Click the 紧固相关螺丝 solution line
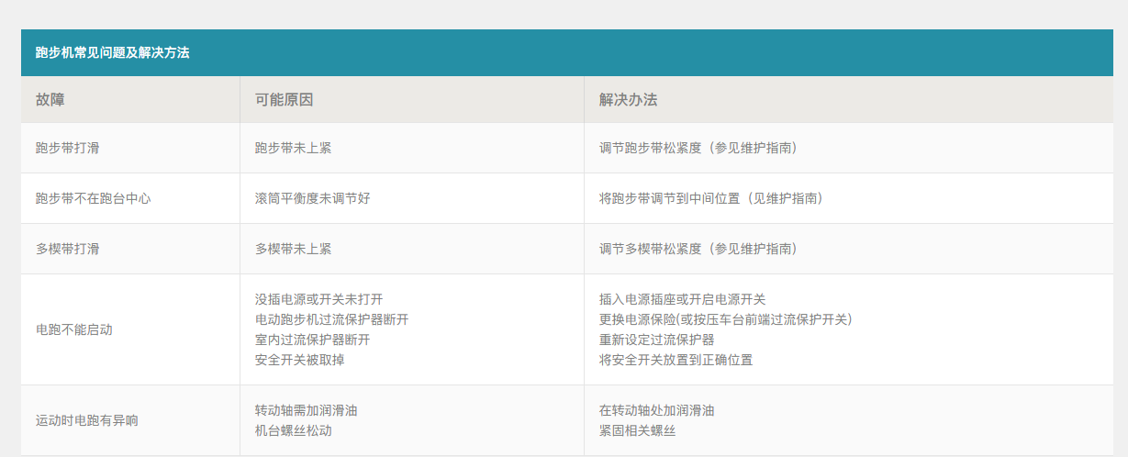 click(x=637, y=430)
